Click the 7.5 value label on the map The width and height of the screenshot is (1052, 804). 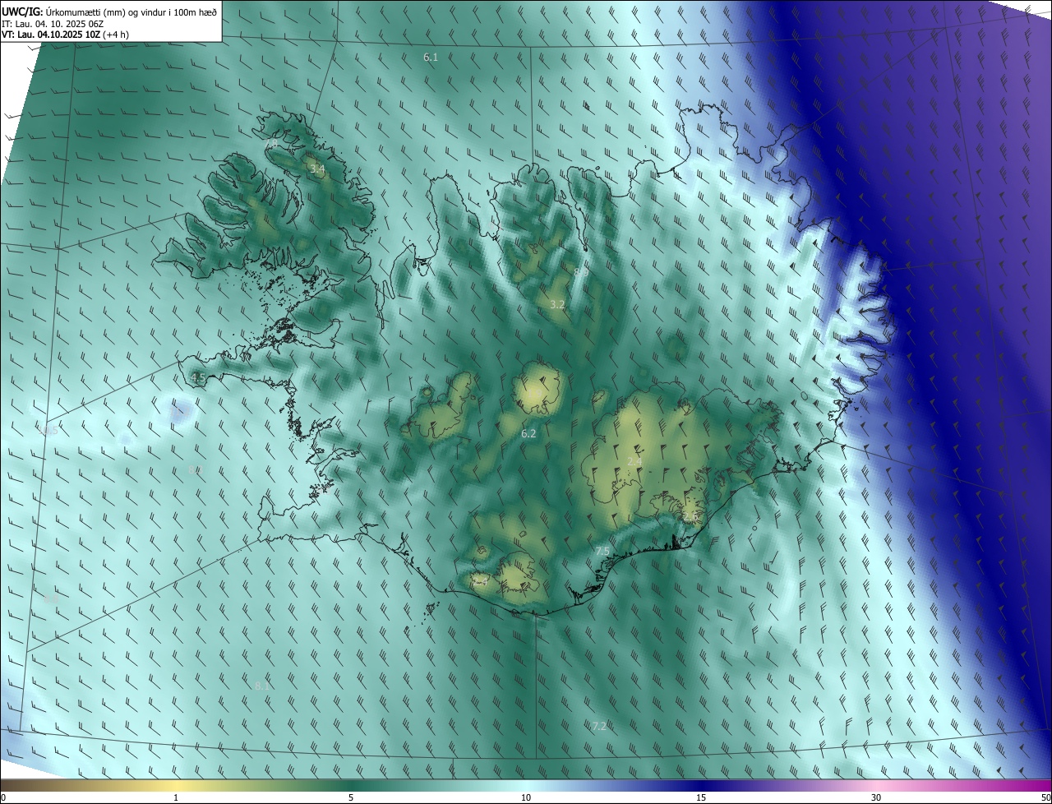(x=602, y=551)
